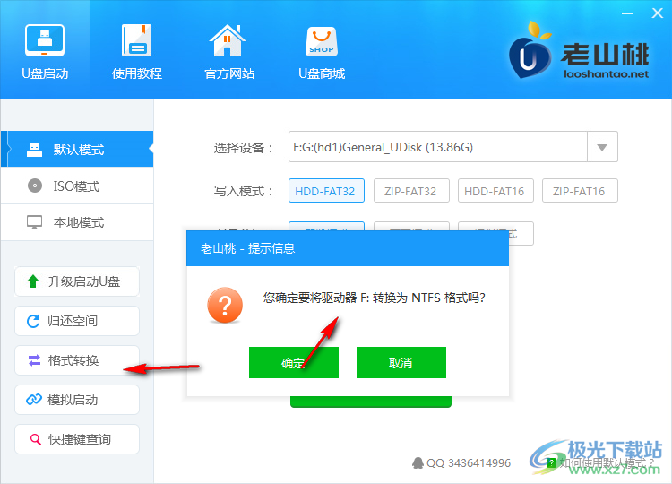672x484 pixels.
Task: Click the purple swap arrows icon
Action: click(34, 360)
